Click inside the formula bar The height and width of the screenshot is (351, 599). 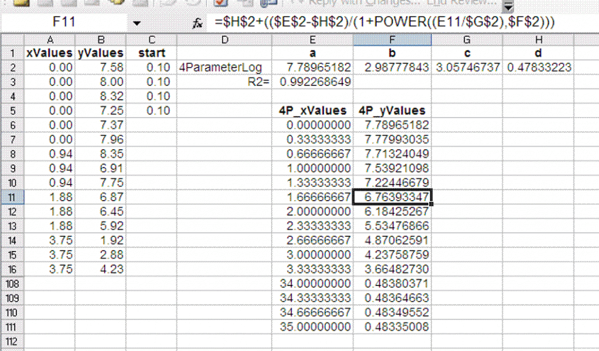click(x=351, y=22)
